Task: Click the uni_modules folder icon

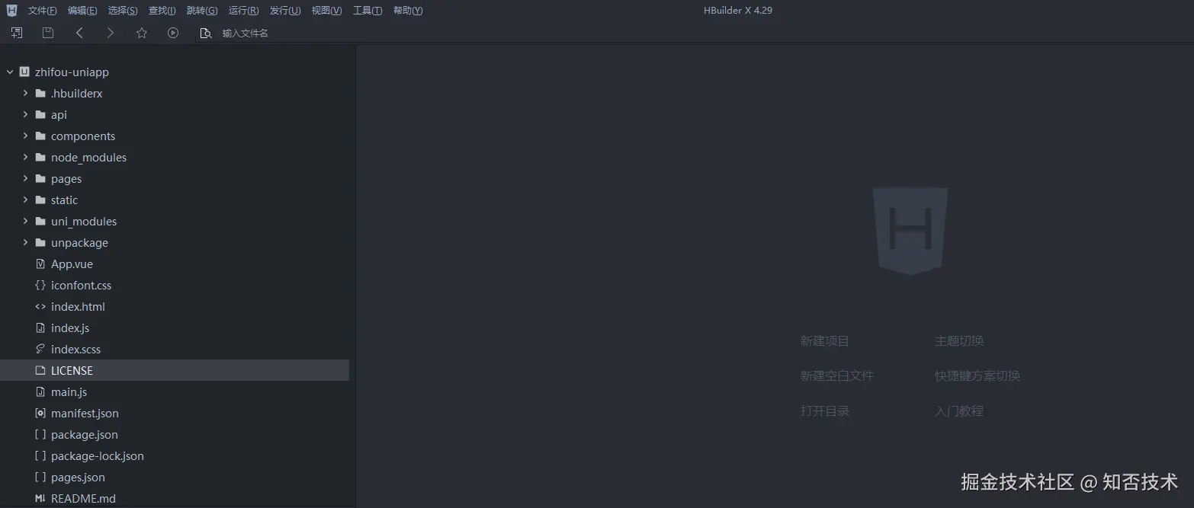Action: (x=40, y=221)
